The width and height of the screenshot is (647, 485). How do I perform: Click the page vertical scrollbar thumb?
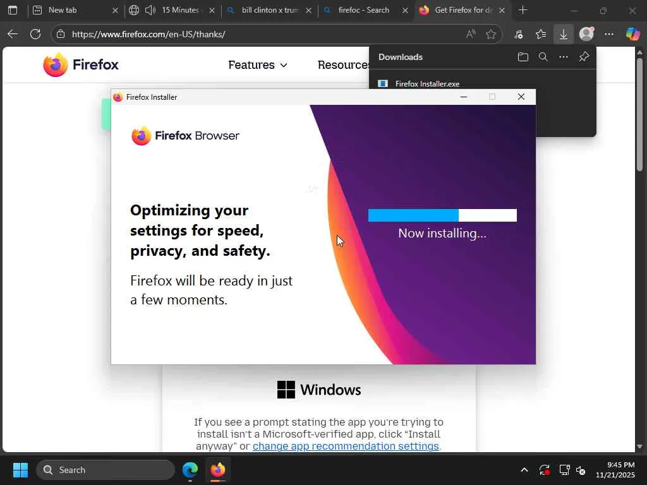639,115
